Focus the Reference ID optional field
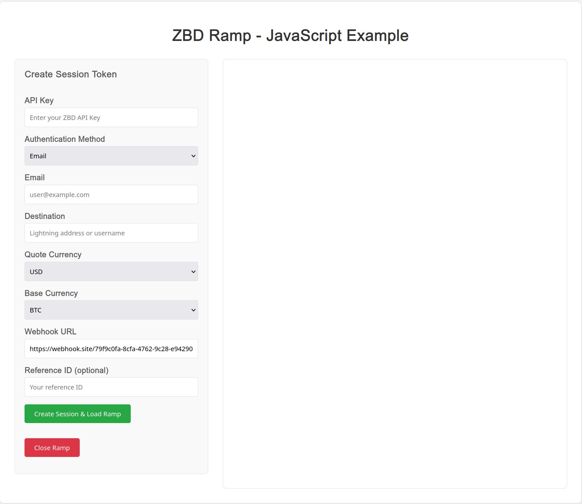This screenshot has width=582, height=504. point(111,387)
